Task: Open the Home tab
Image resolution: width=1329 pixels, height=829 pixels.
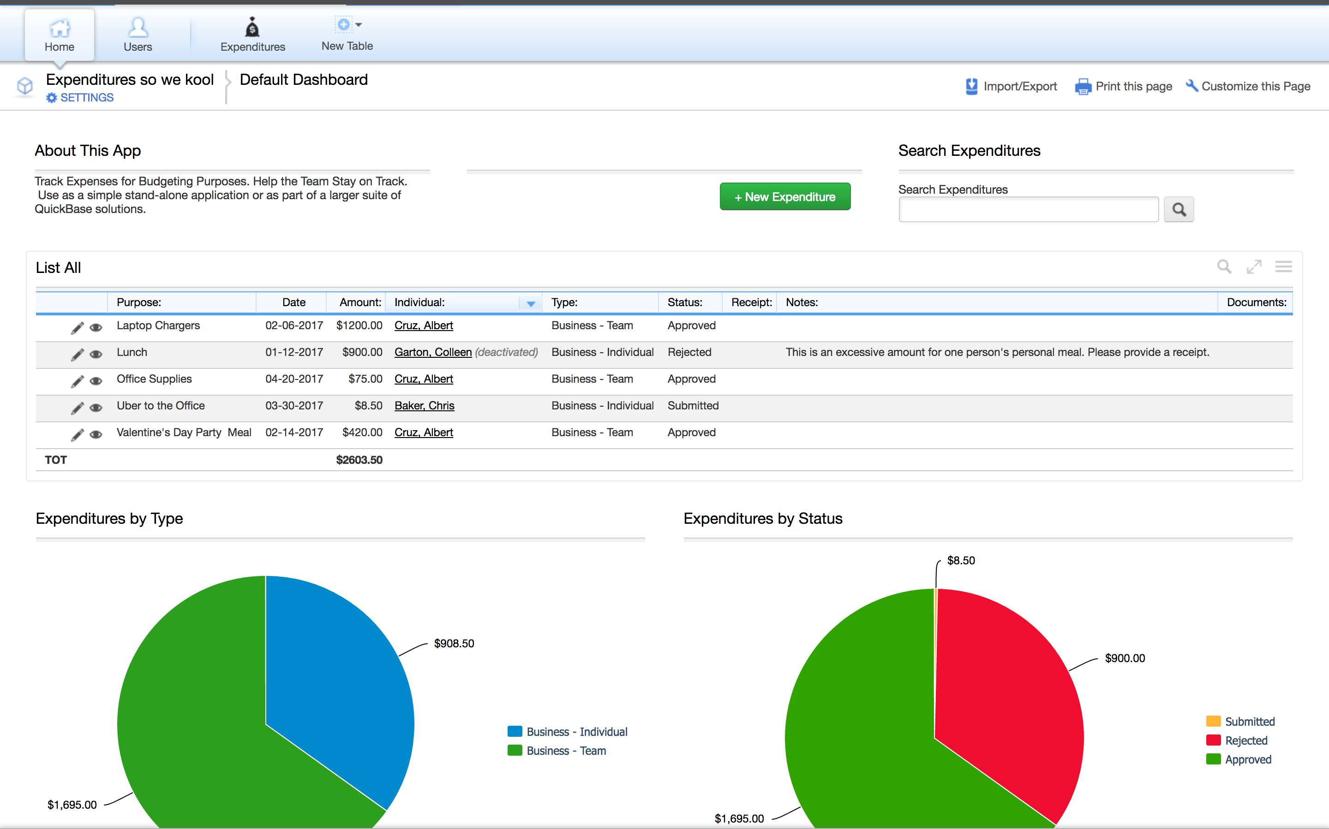Action: 59,35
